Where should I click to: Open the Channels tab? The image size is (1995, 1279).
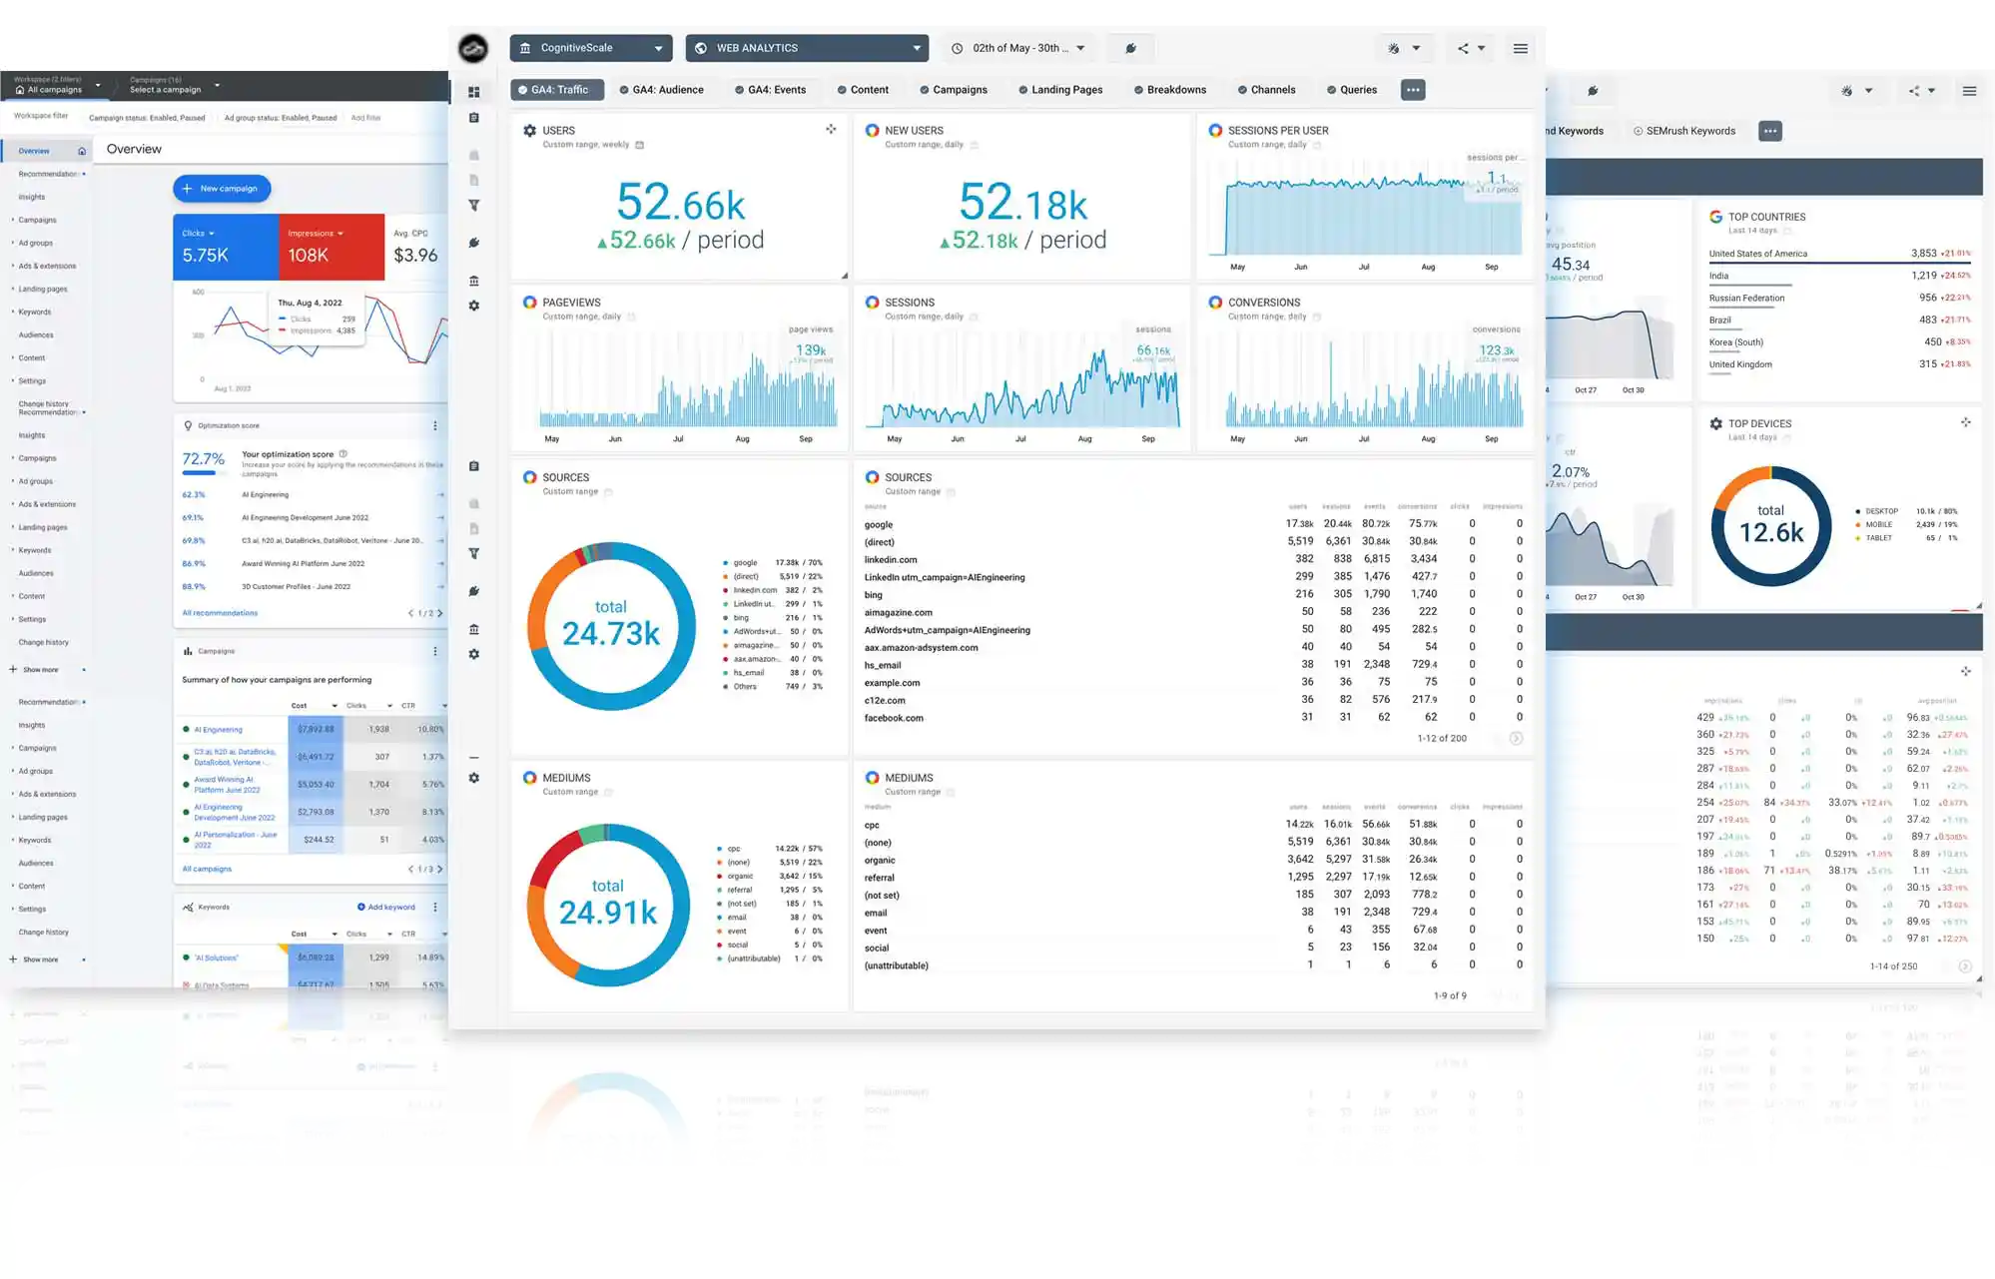[x=1266, y=90]
